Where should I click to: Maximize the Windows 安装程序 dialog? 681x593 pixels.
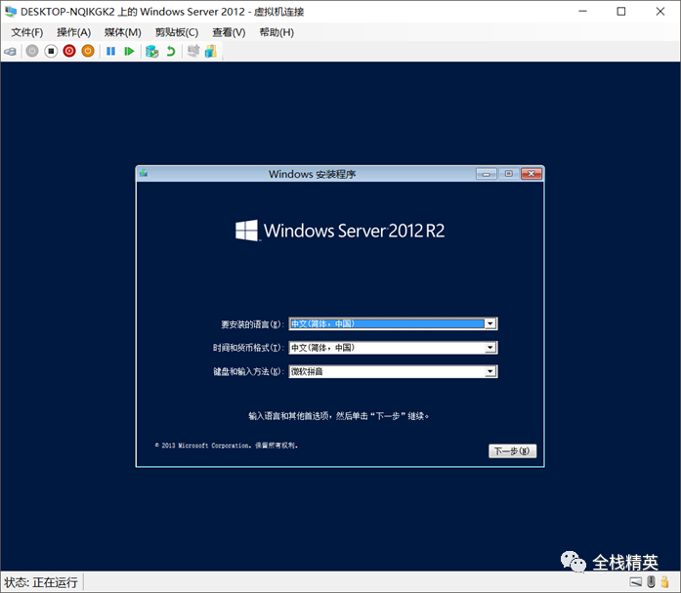pos(509,174)
